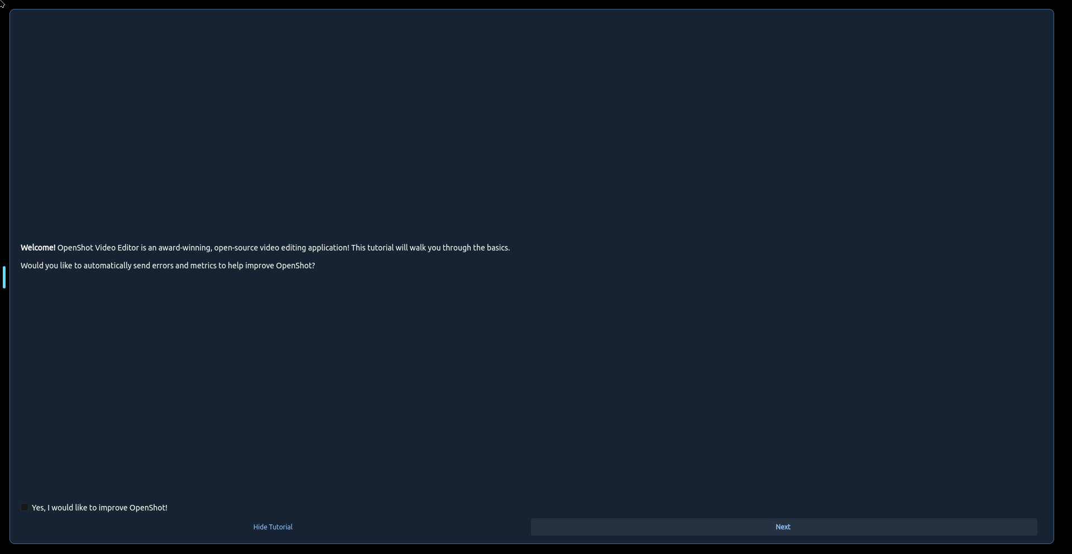1072x554 pixels.
Task: Click the OpenShot Video Editor description sentence
Action: [x=203, y=248]
